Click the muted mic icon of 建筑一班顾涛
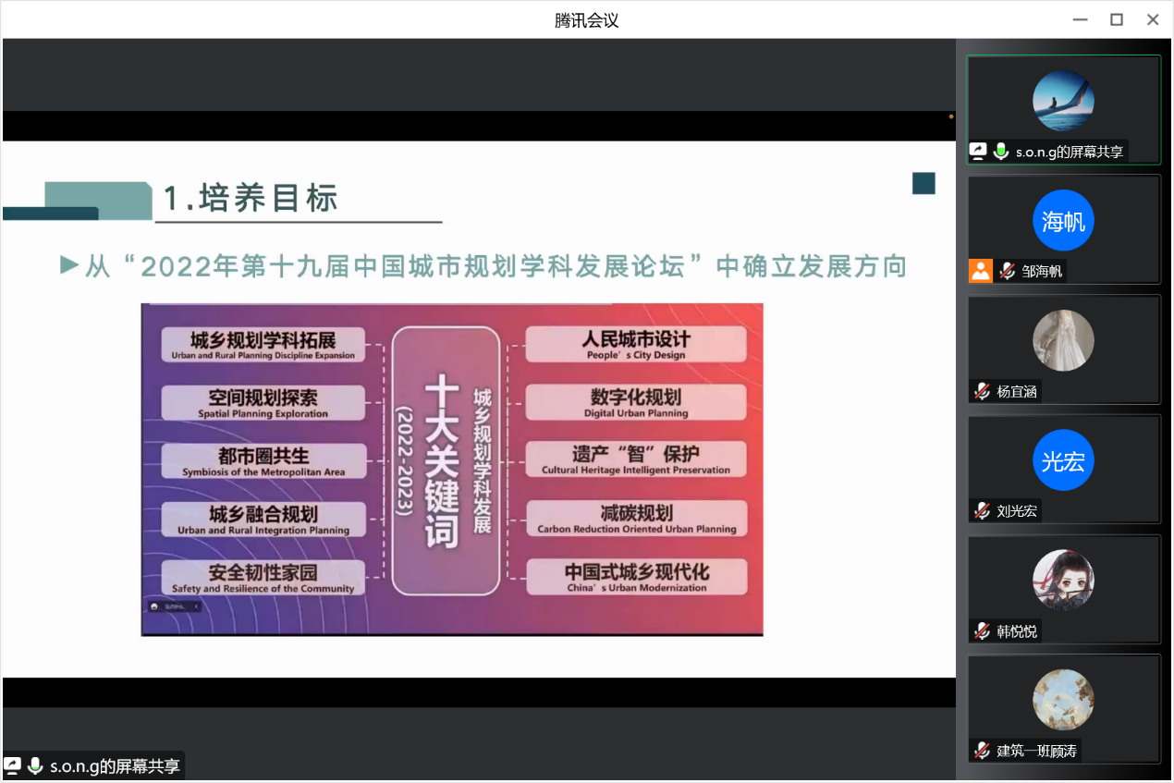This screenshot has width=1174, height=783. [982, 751]
